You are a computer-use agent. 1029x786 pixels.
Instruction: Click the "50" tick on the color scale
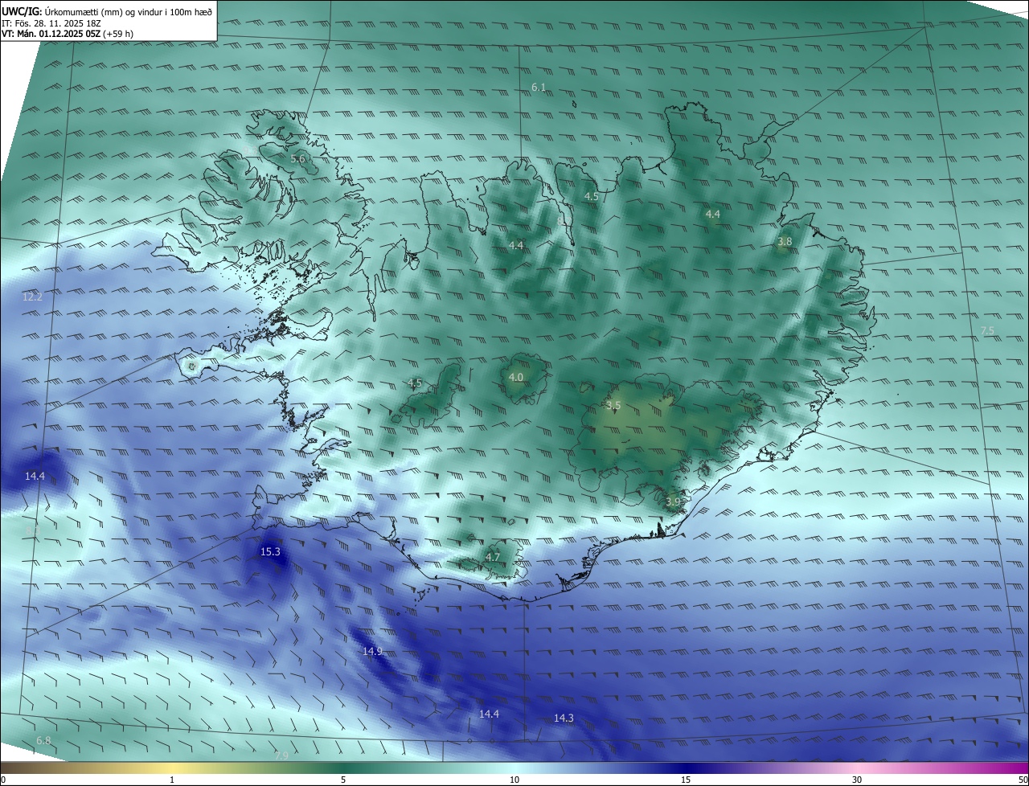pyautogui.click(x=1022, y=780)
